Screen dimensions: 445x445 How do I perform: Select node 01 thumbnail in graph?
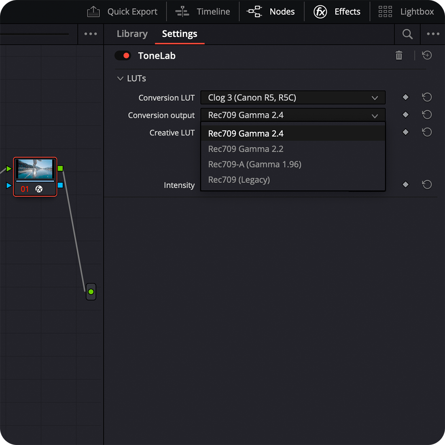35,170
